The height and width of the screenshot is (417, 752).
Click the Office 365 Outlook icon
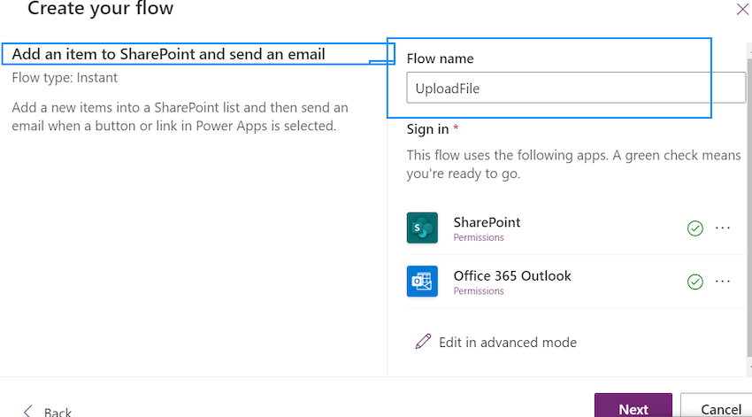point(422,282)
